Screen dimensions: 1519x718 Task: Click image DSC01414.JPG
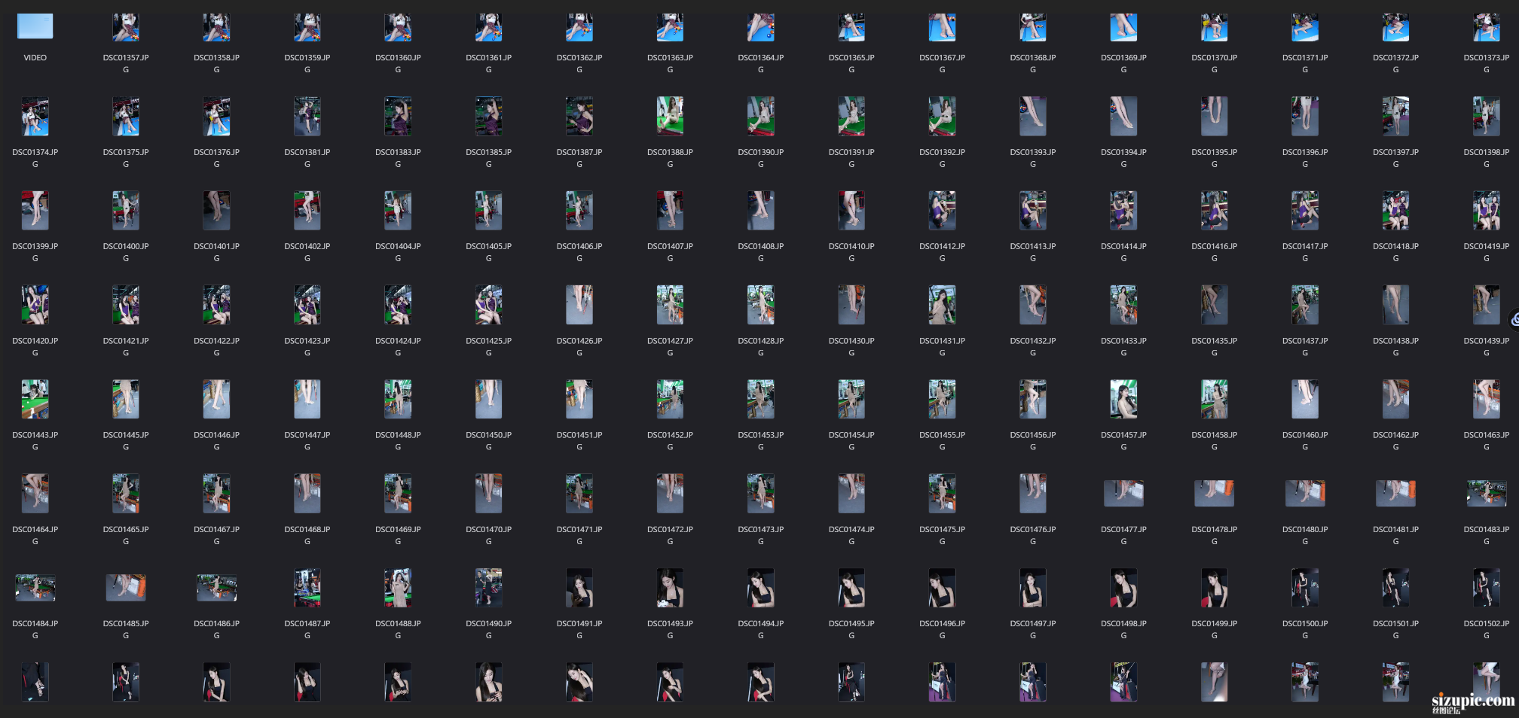(x=1123, y=210)
